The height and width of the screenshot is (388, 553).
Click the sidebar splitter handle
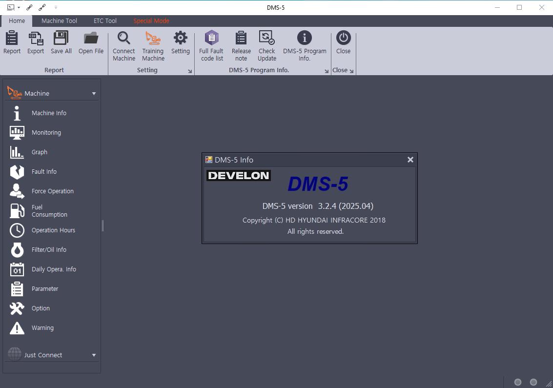point(102,226)
